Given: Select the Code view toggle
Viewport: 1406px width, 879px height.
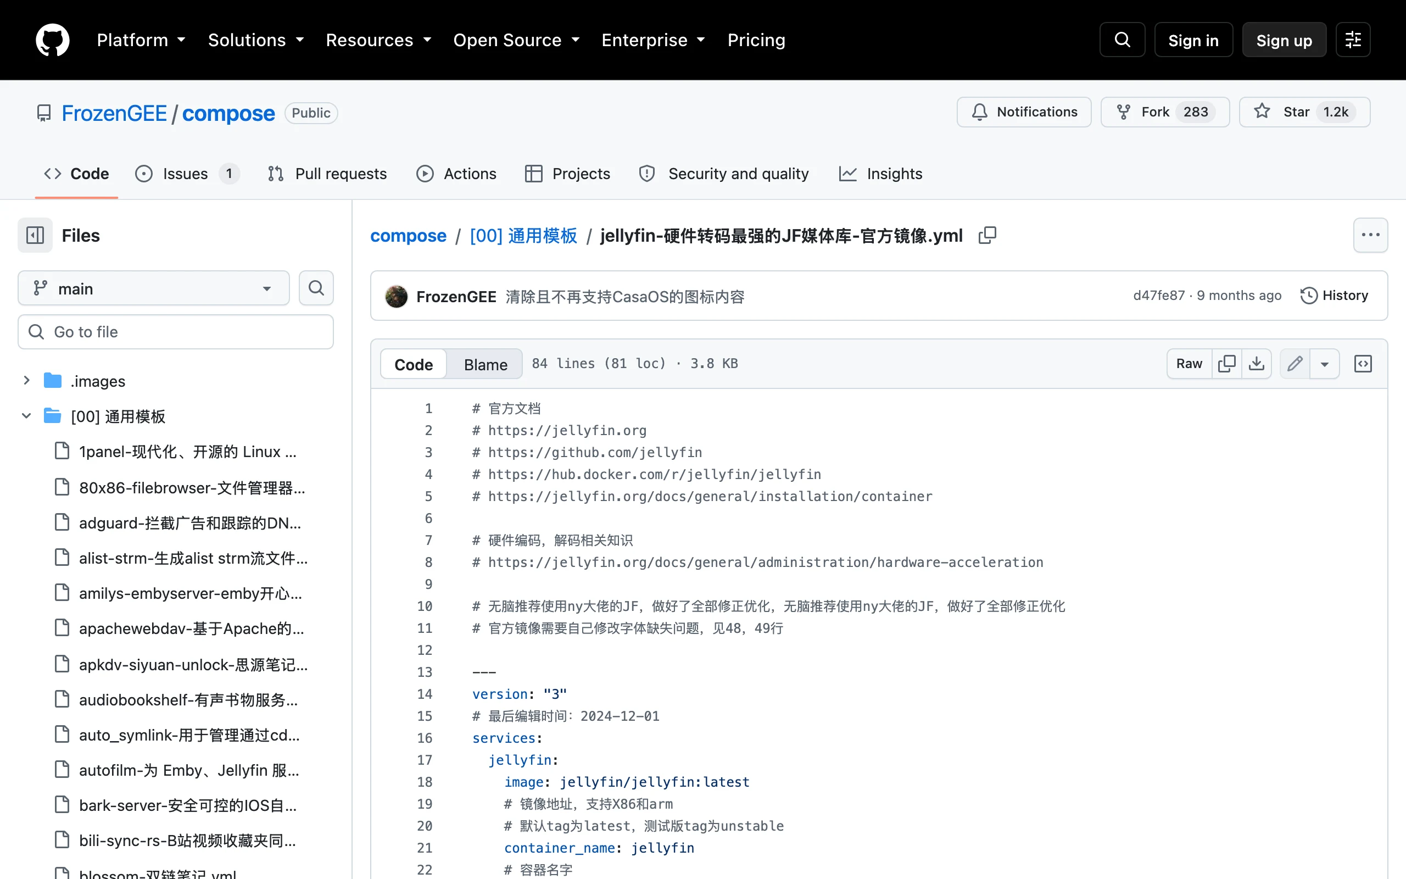Looking at the screenshot, I should click(414, 364).
